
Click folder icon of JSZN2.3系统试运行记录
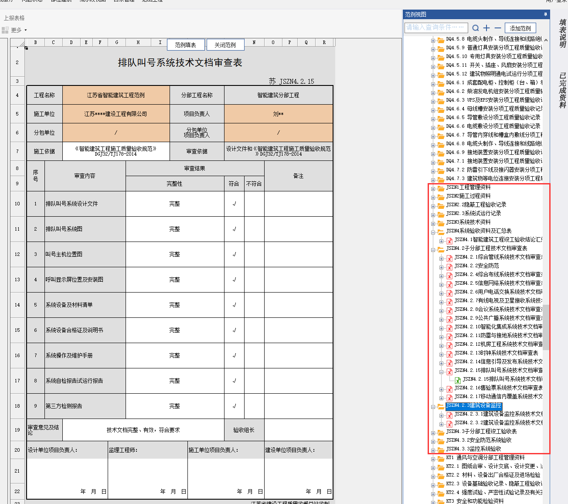click(x=441, y=214)
